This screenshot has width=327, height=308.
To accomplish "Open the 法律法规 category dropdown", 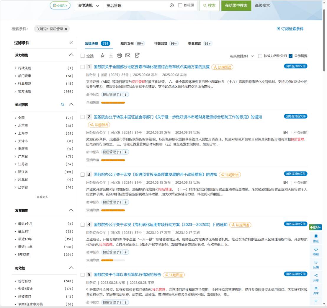I will click(88, 6).
